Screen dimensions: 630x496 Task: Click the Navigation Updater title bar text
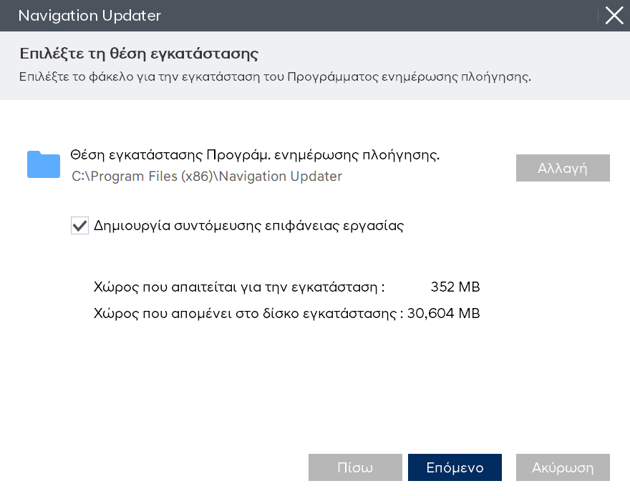click(89, 16)
